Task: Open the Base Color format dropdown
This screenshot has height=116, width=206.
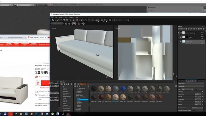Action: [198, 94]
